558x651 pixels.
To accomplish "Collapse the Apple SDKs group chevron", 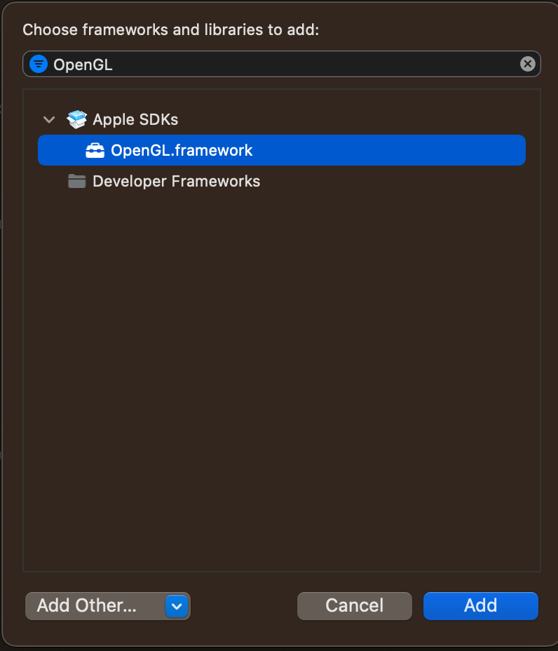I will point(49,120).
